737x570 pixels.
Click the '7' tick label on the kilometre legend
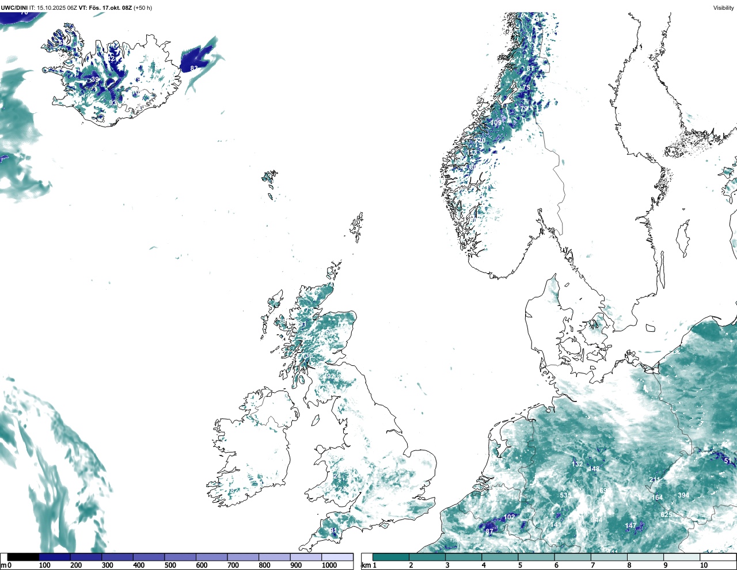592,565
